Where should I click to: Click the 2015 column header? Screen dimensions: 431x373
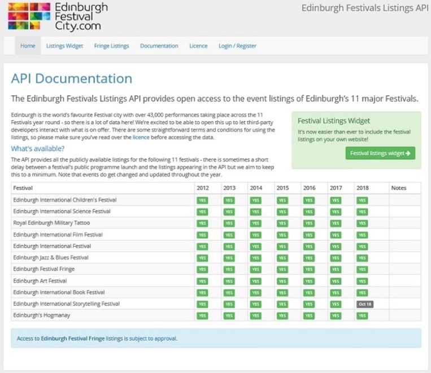tap(283, 188)
